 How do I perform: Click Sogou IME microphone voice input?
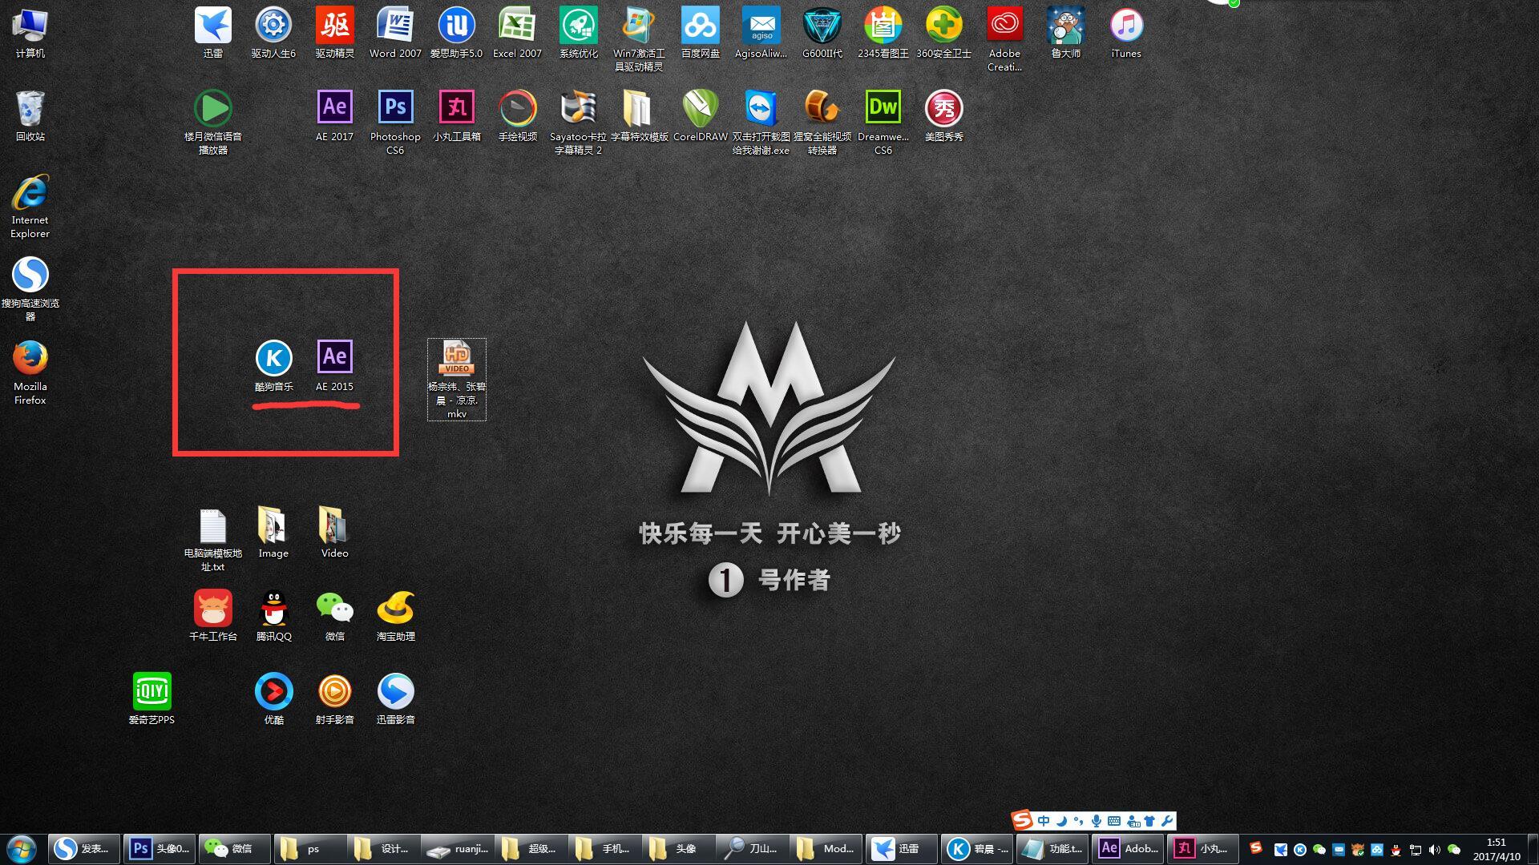click(1096, 821)
